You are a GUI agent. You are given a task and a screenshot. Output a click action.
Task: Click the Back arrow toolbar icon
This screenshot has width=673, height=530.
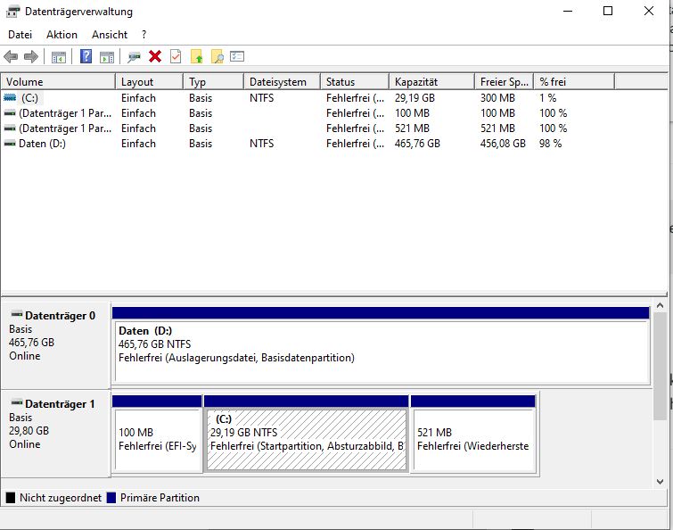(x=11, y=56)
